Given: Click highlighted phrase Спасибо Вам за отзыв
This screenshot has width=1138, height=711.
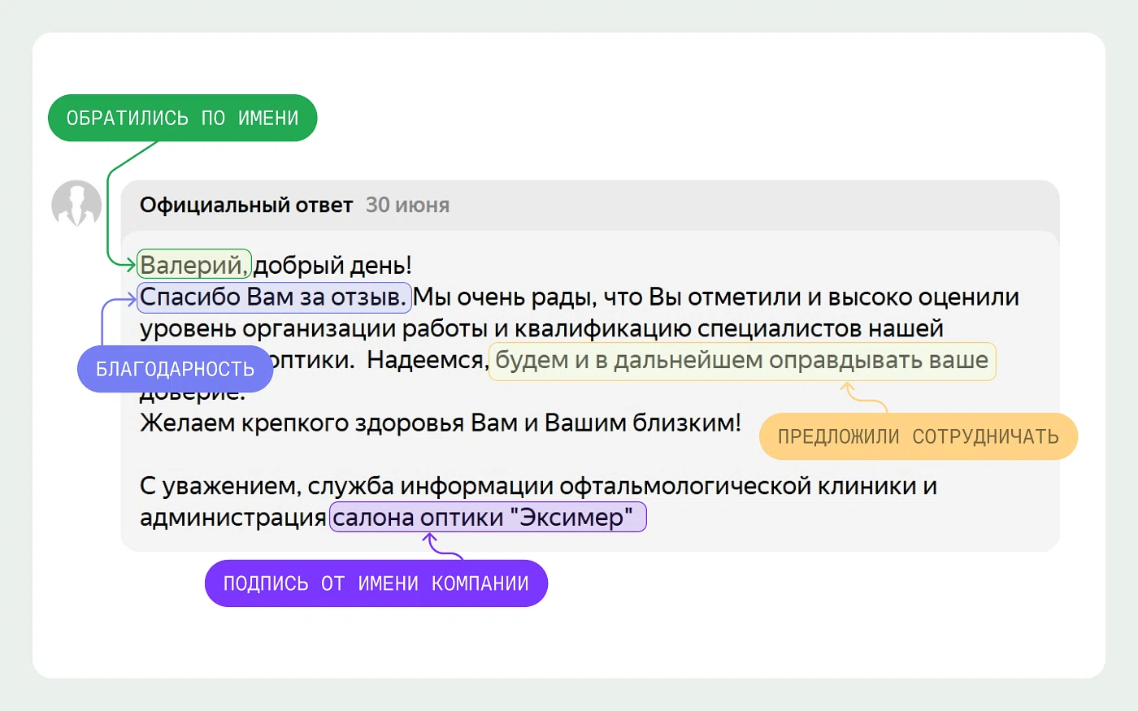Looking at the screenshot, I should point(273,297).
